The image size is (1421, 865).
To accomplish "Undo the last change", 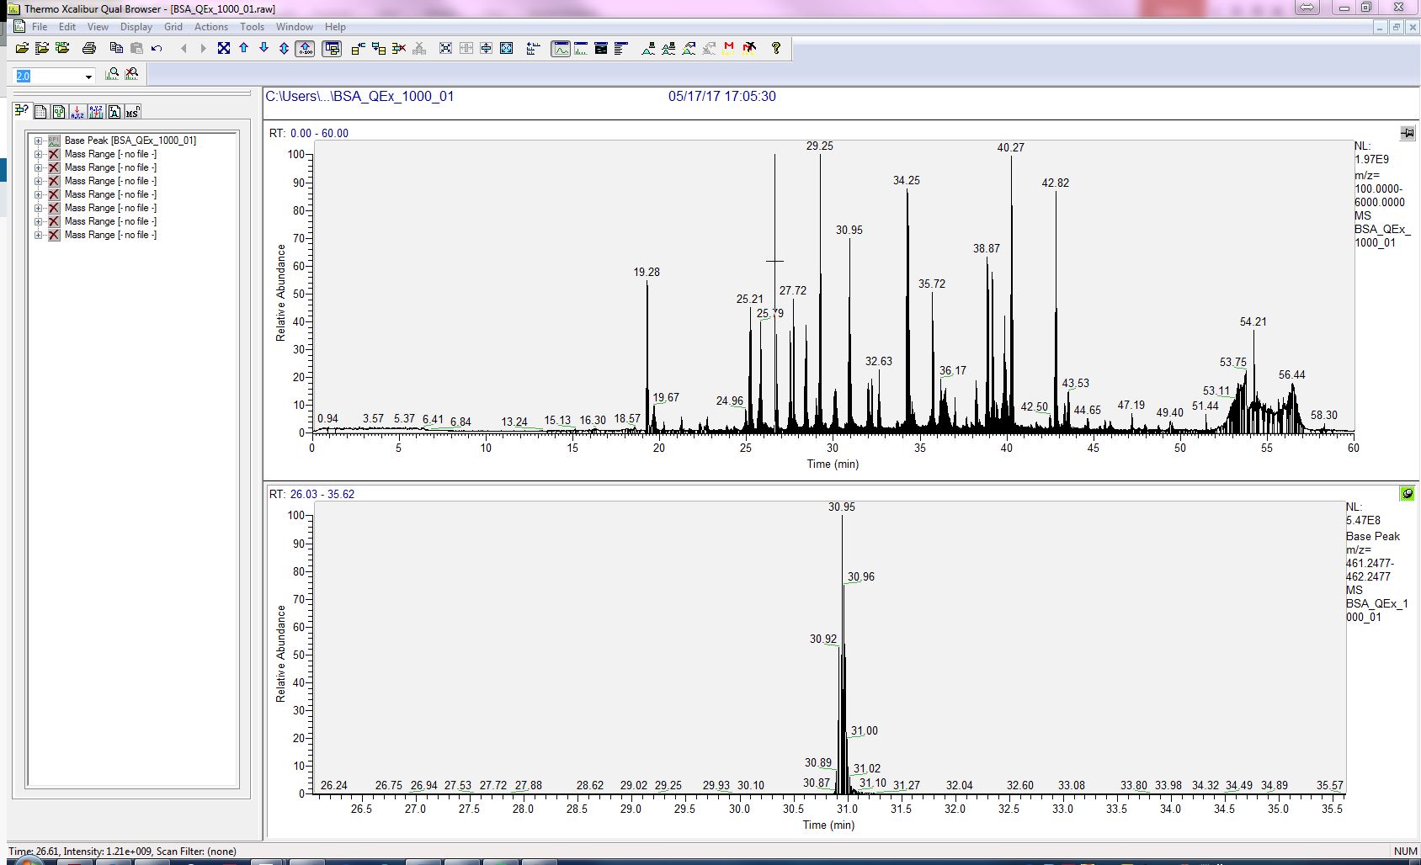I will [156, 48].
